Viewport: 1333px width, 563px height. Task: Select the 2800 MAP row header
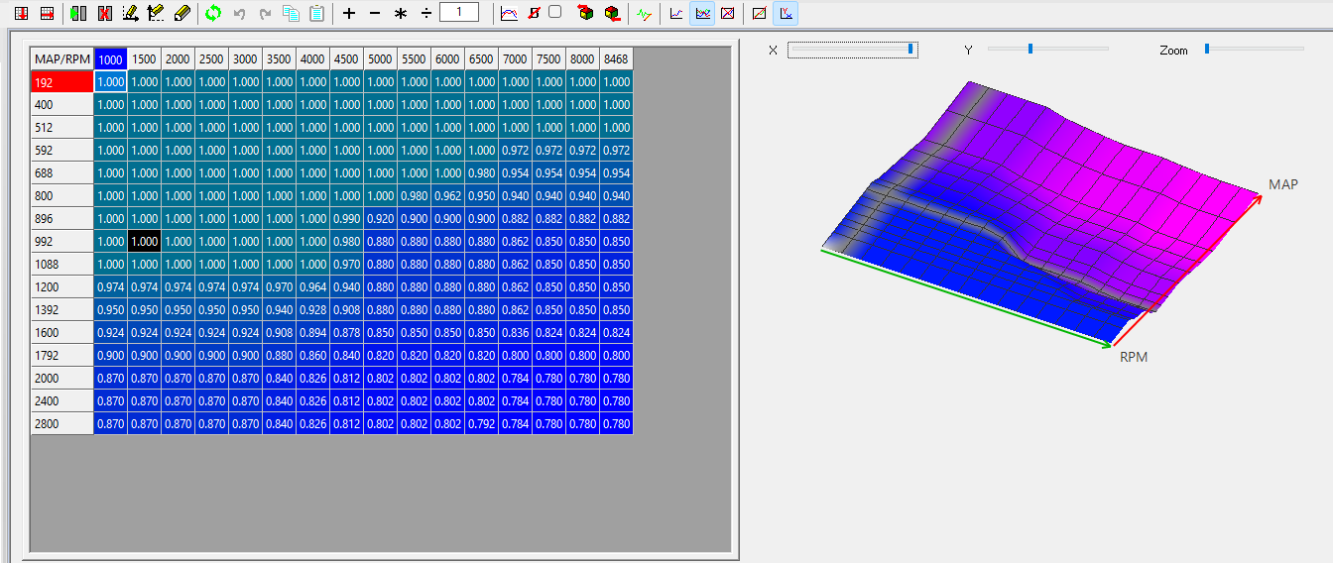[62, 424]
